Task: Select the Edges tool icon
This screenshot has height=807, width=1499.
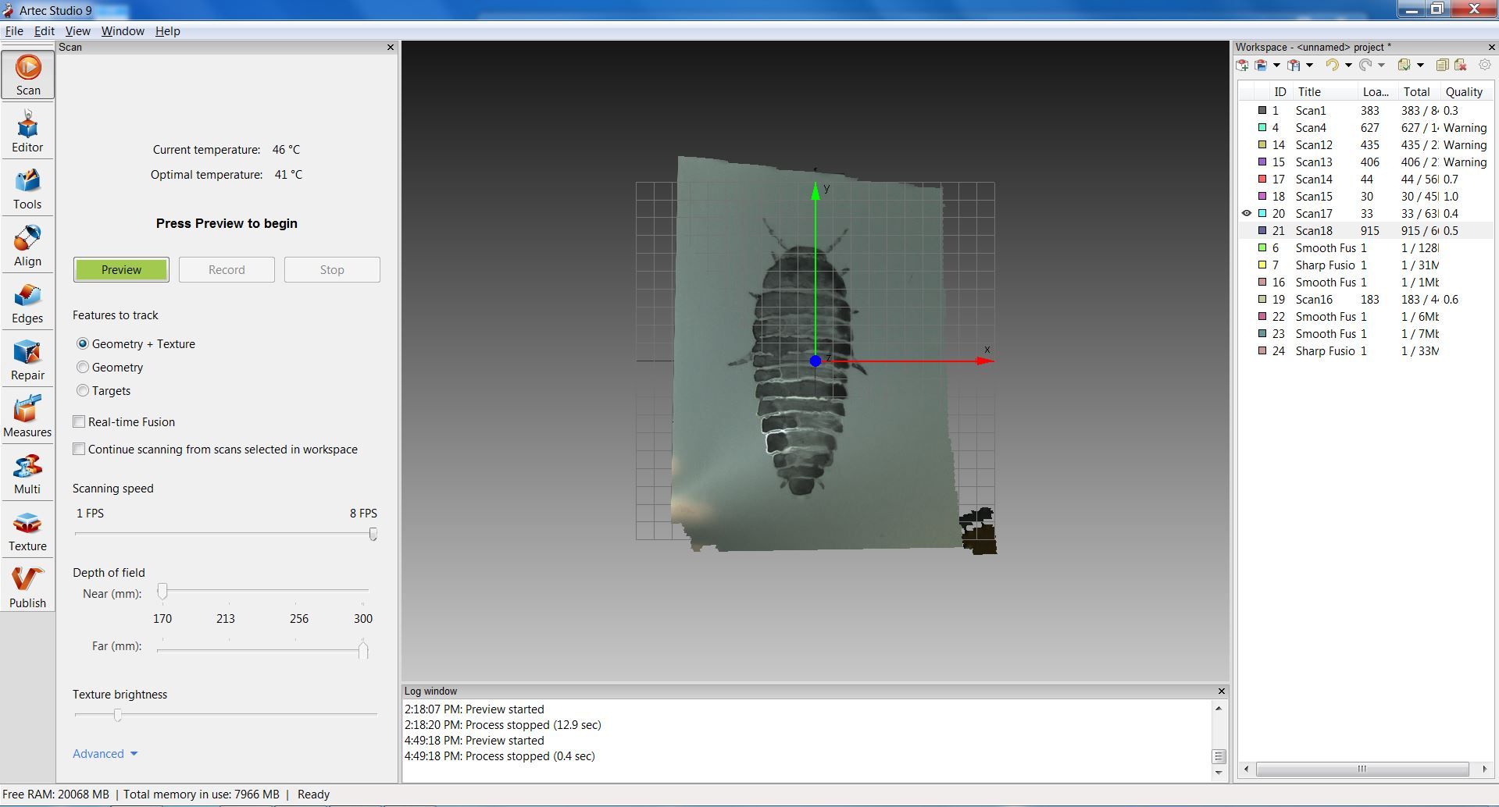Action: (x=27, y=301)
